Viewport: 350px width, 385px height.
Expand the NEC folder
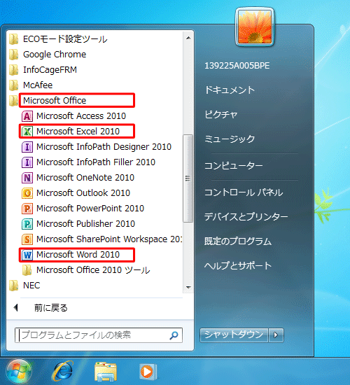31,286
